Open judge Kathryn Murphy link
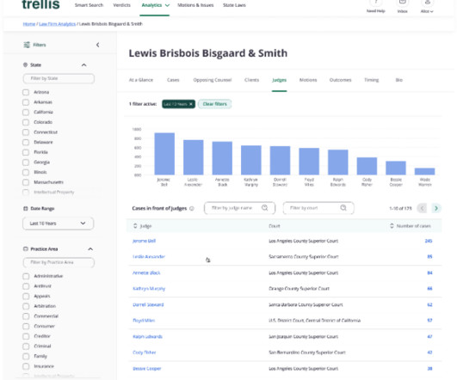Image resolution: width=457 pixels, height=380 pixels. pyautogui.click(x=149, y=289)
